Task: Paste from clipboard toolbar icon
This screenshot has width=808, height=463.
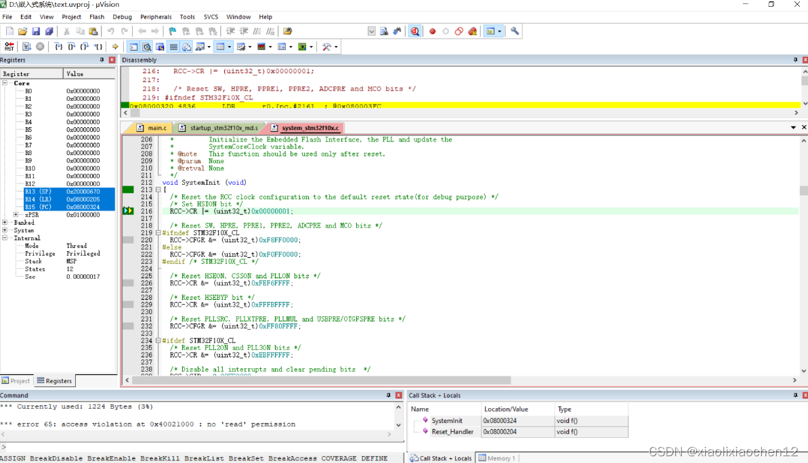Action: [93, 31]
